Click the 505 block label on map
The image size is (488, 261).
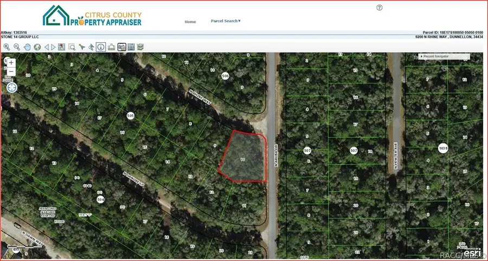point(130,116)
